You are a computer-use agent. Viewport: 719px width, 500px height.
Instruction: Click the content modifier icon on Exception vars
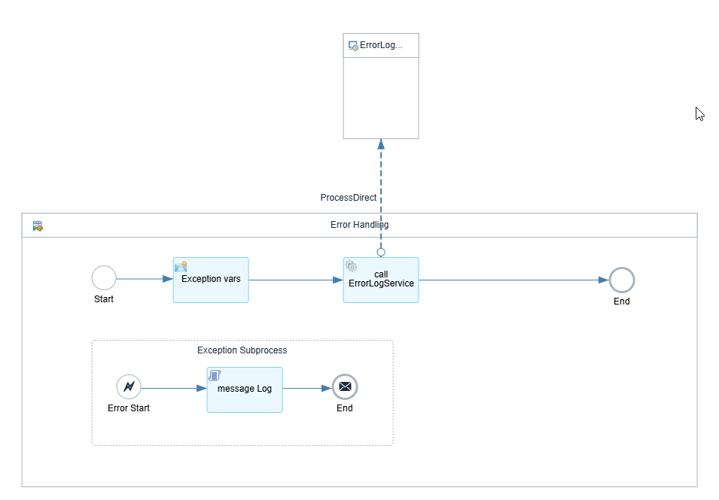(181, 266)
